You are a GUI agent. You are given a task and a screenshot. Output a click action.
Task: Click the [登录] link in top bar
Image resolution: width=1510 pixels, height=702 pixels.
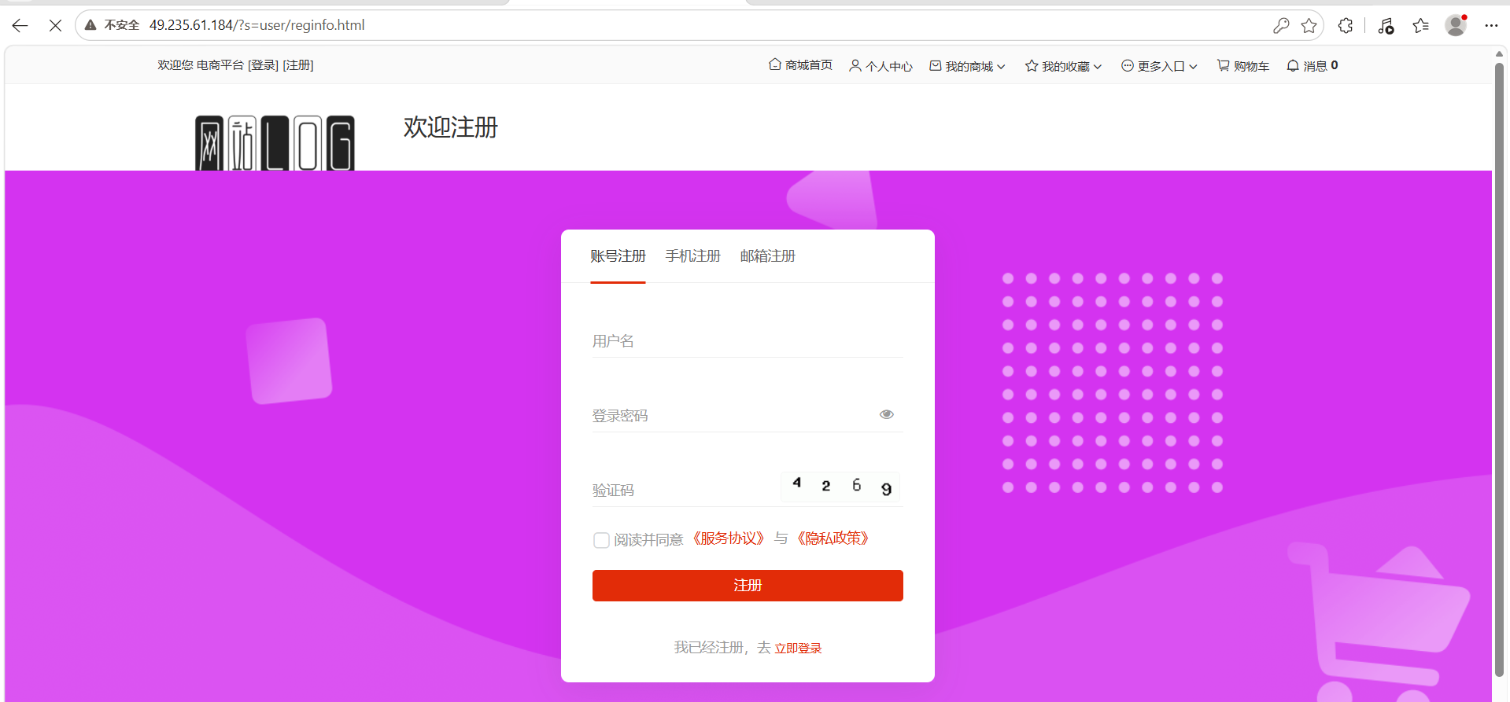(263, 65)
